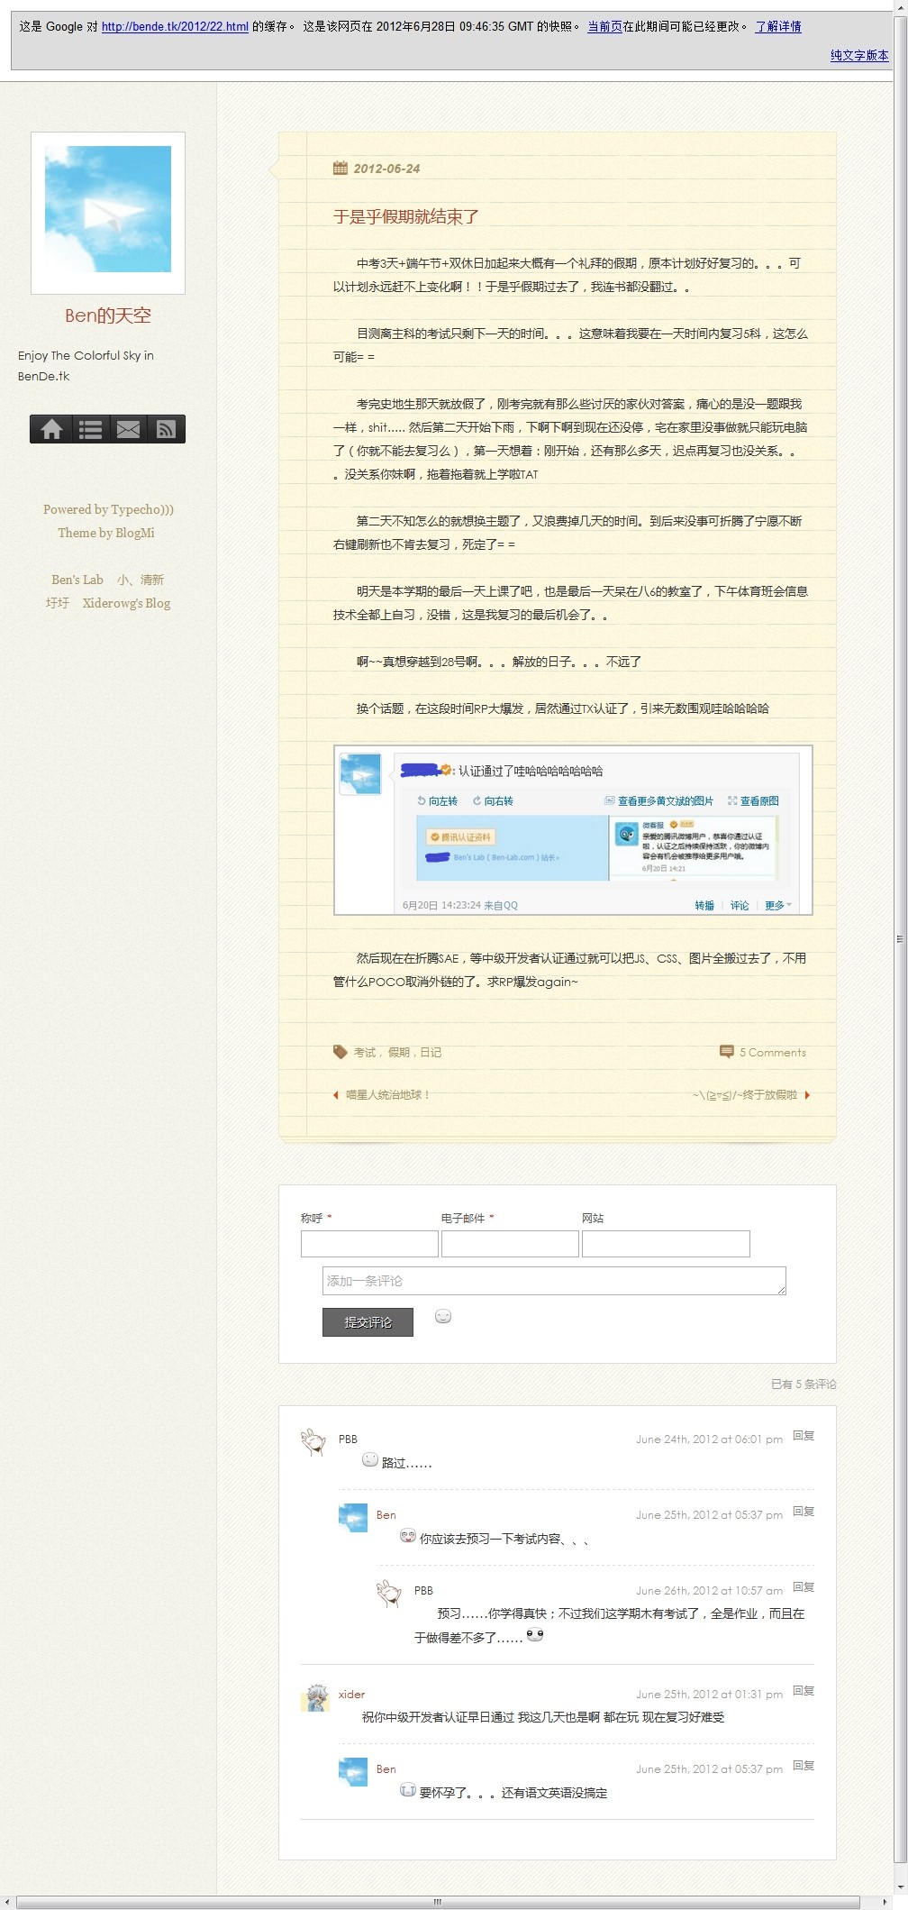Click the 日记 tag
The image size is (908, 1910).
pos(431,1052)
